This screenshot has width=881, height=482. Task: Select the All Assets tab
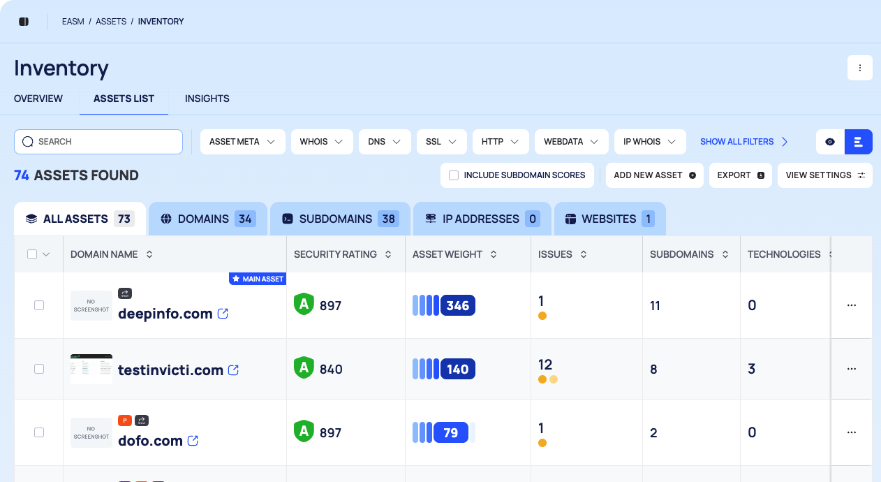pos(80,219)
